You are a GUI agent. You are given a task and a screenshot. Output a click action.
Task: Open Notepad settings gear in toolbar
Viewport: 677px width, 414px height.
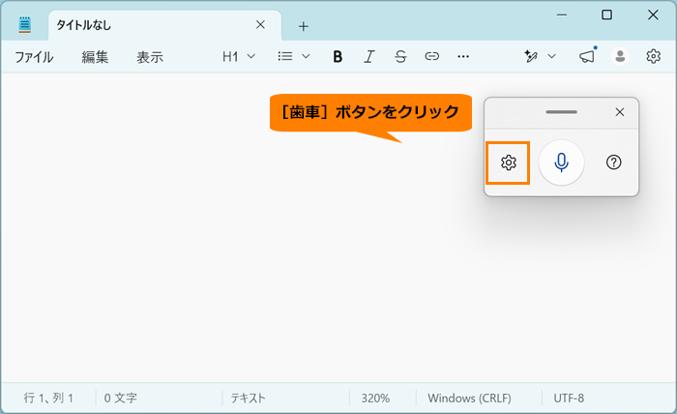click(653, 56)
